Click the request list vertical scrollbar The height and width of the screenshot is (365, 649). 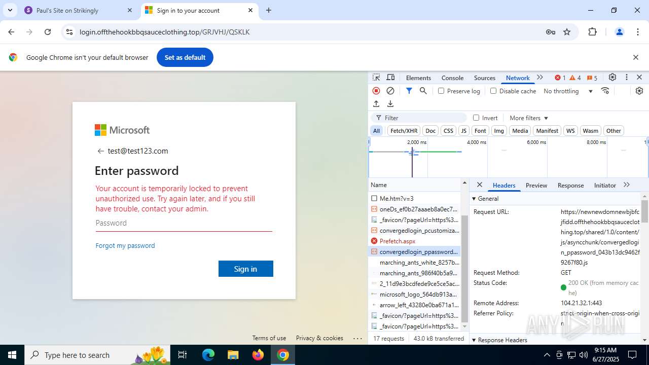[465, 269]
